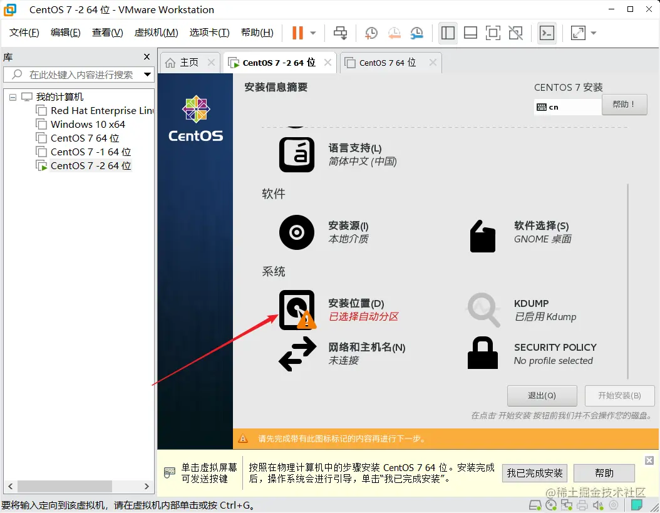Click the message log status icon

(x=637, y=505)
